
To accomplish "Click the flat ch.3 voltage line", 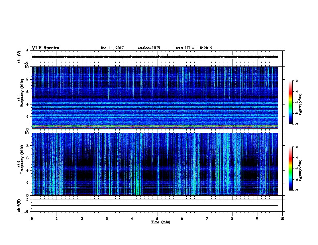I will point(155,206).
